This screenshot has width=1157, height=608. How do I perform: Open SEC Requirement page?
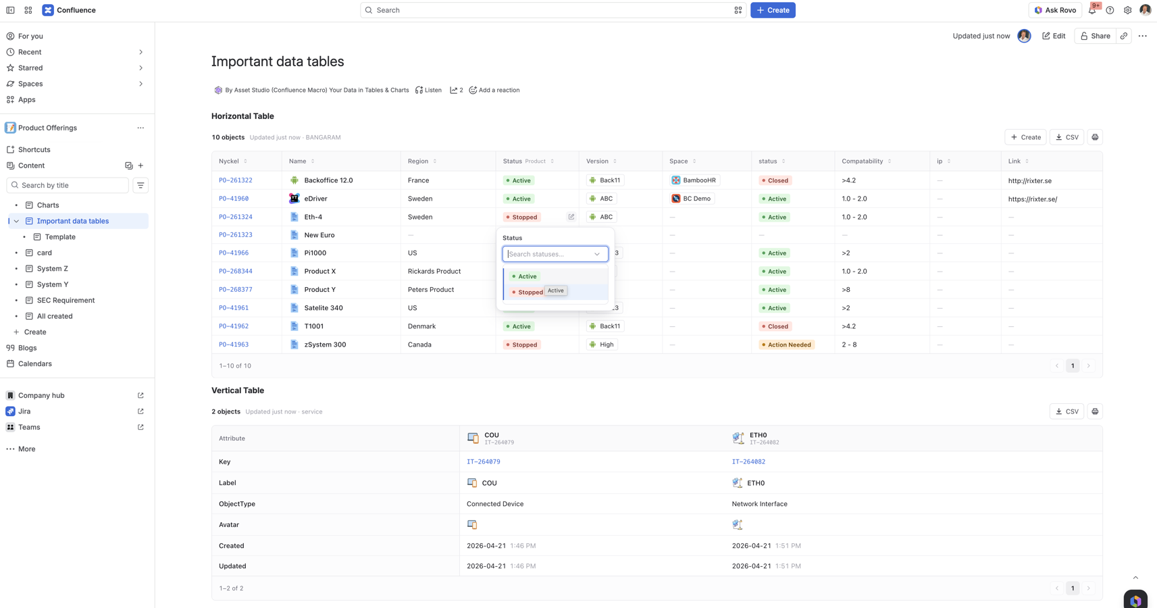tap(66, 301)
